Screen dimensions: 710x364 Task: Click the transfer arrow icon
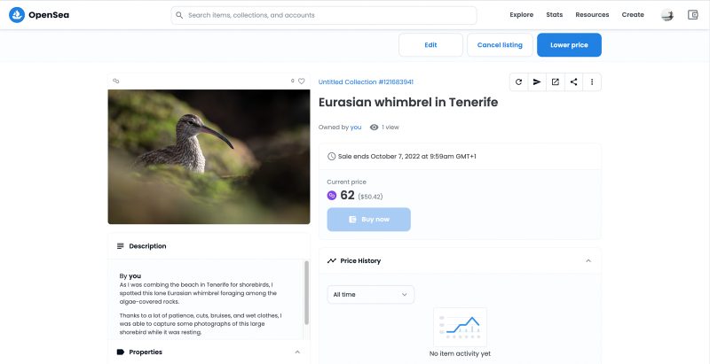537,81
